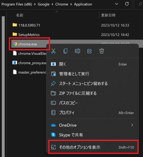Click the Share icon in context menu
This screenshot has height=157, width=143.
90,51
